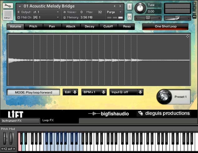Viewport: 198px width, 153px height.
Task: Click the LIFT logo
Action: [x=16, y=114]
